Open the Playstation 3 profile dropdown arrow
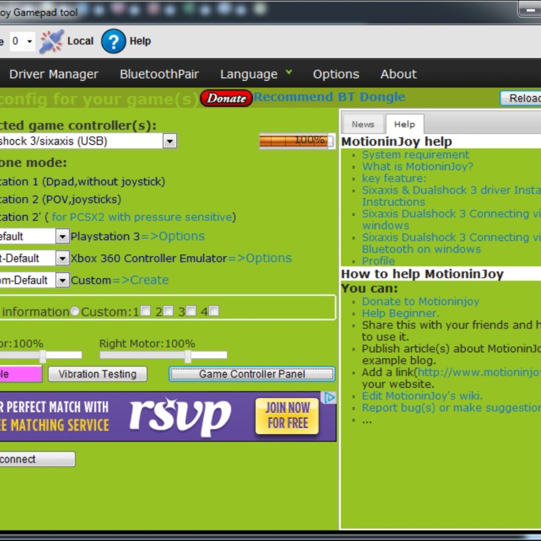Image resolution: width=541 pixels, height=541 pixels. coord(62,236)
